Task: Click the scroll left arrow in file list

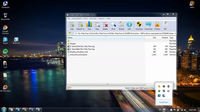Action: (x=68, y=84)
